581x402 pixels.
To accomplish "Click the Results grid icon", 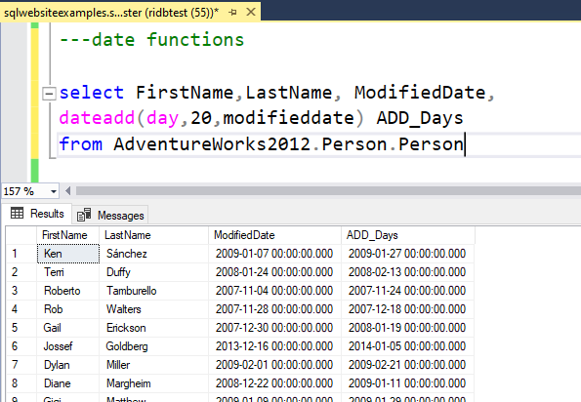I will 17,214.
